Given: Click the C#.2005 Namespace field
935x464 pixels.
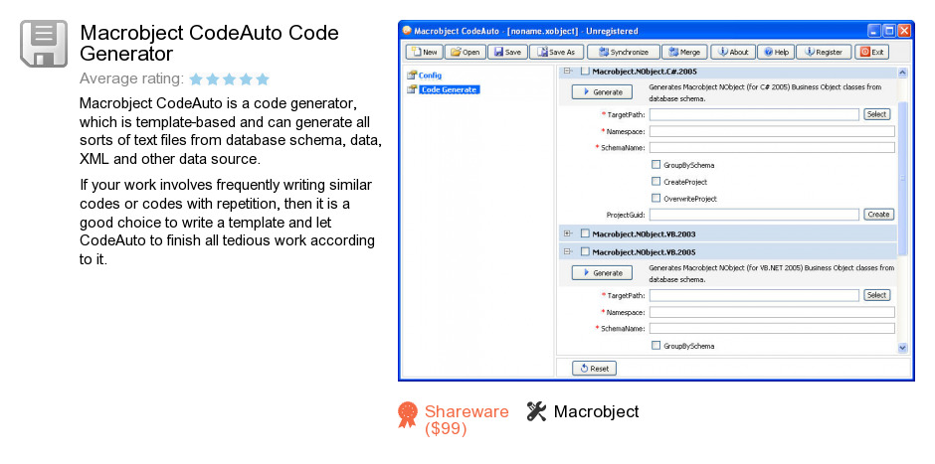Looking at the screenshot, I should click(x=772, y=131).
